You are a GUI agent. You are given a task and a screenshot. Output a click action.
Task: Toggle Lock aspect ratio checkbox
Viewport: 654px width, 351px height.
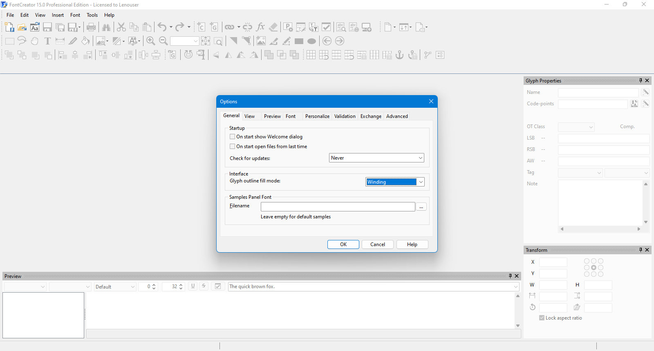[542, 318]
